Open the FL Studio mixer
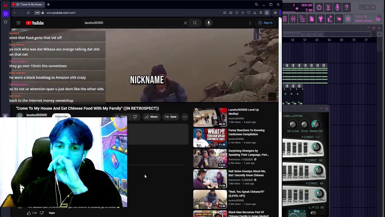 (293, 19)
